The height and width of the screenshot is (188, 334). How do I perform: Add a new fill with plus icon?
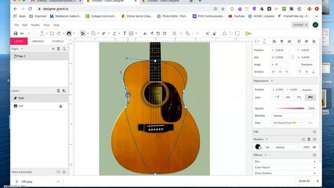click(314, 132)
